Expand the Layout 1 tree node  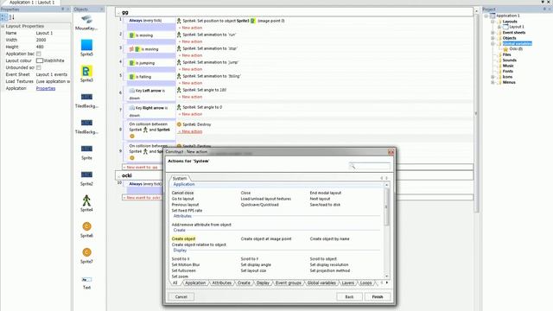pos(499,27)
